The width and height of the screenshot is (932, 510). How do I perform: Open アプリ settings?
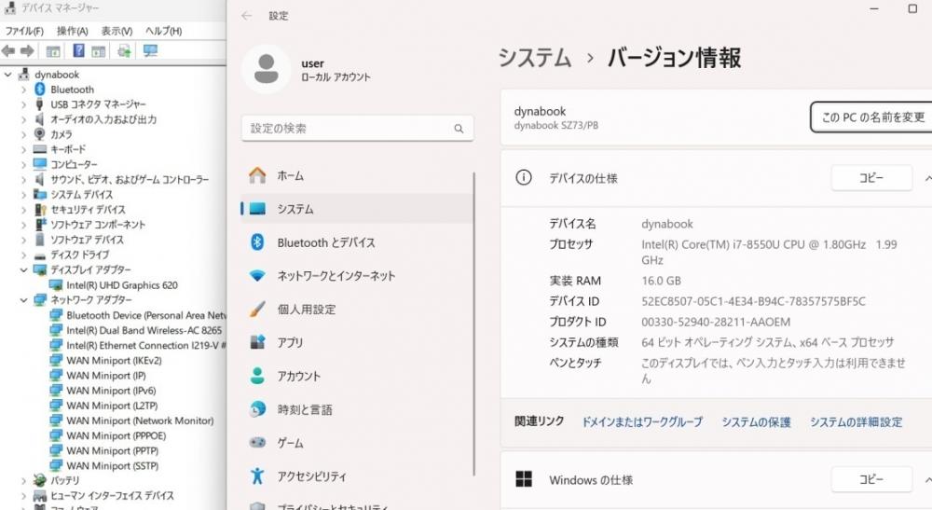[x=357, y=343]
